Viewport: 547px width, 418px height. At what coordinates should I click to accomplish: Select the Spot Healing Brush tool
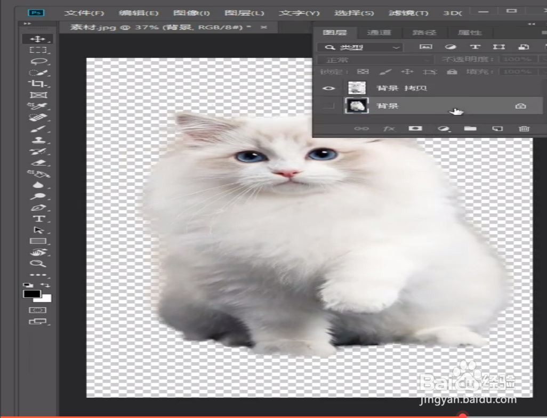pyautogui.click(x=38, y=118)
